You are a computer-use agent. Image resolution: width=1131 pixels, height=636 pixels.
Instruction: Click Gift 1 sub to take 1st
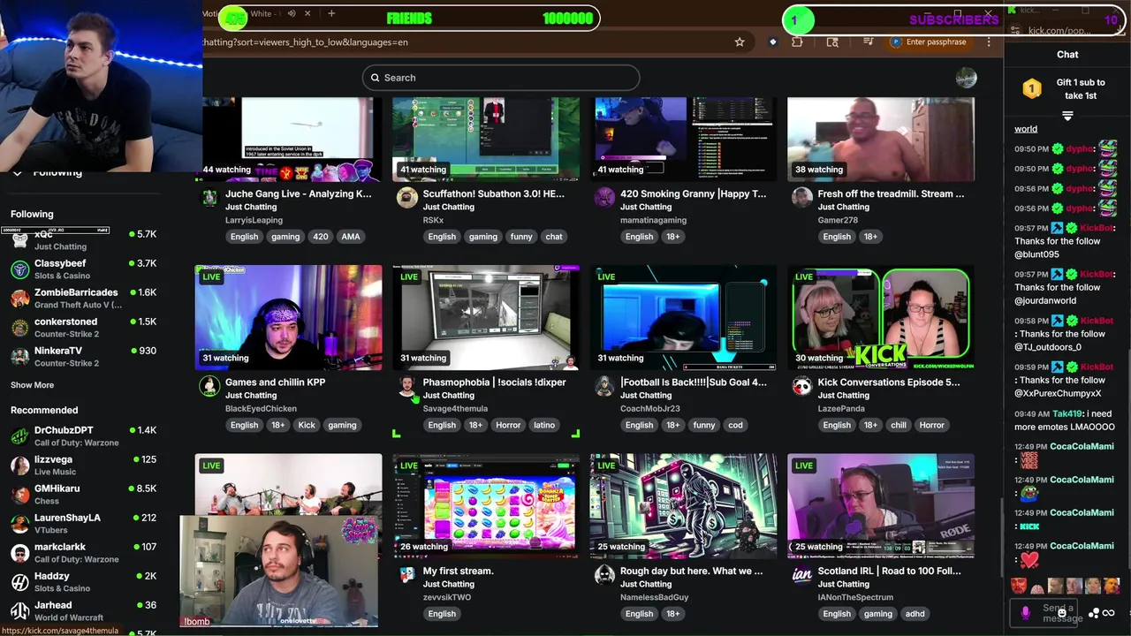(1081, 89)
